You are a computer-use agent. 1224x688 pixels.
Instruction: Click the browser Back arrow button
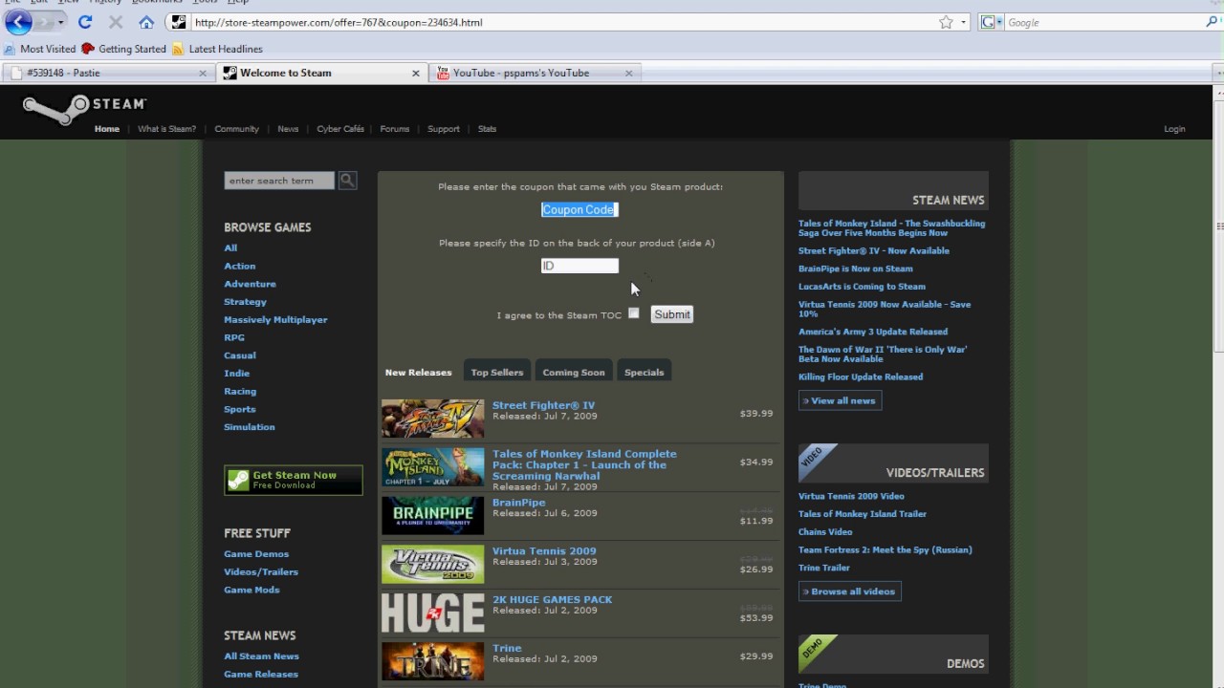pos(18,22)
